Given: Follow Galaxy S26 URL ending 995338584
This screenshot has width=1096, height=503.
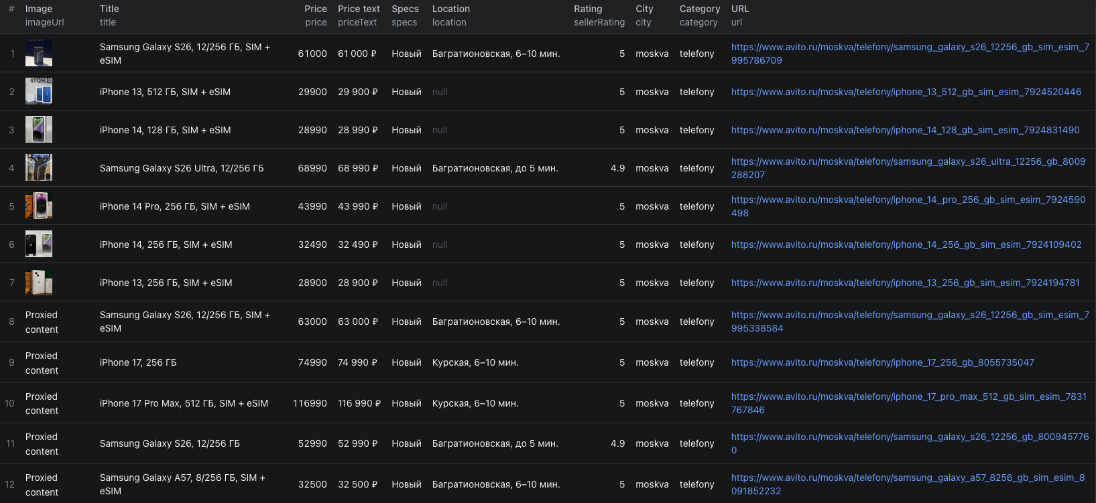Looking at the screenshot, I should click(x=910, y=321).
